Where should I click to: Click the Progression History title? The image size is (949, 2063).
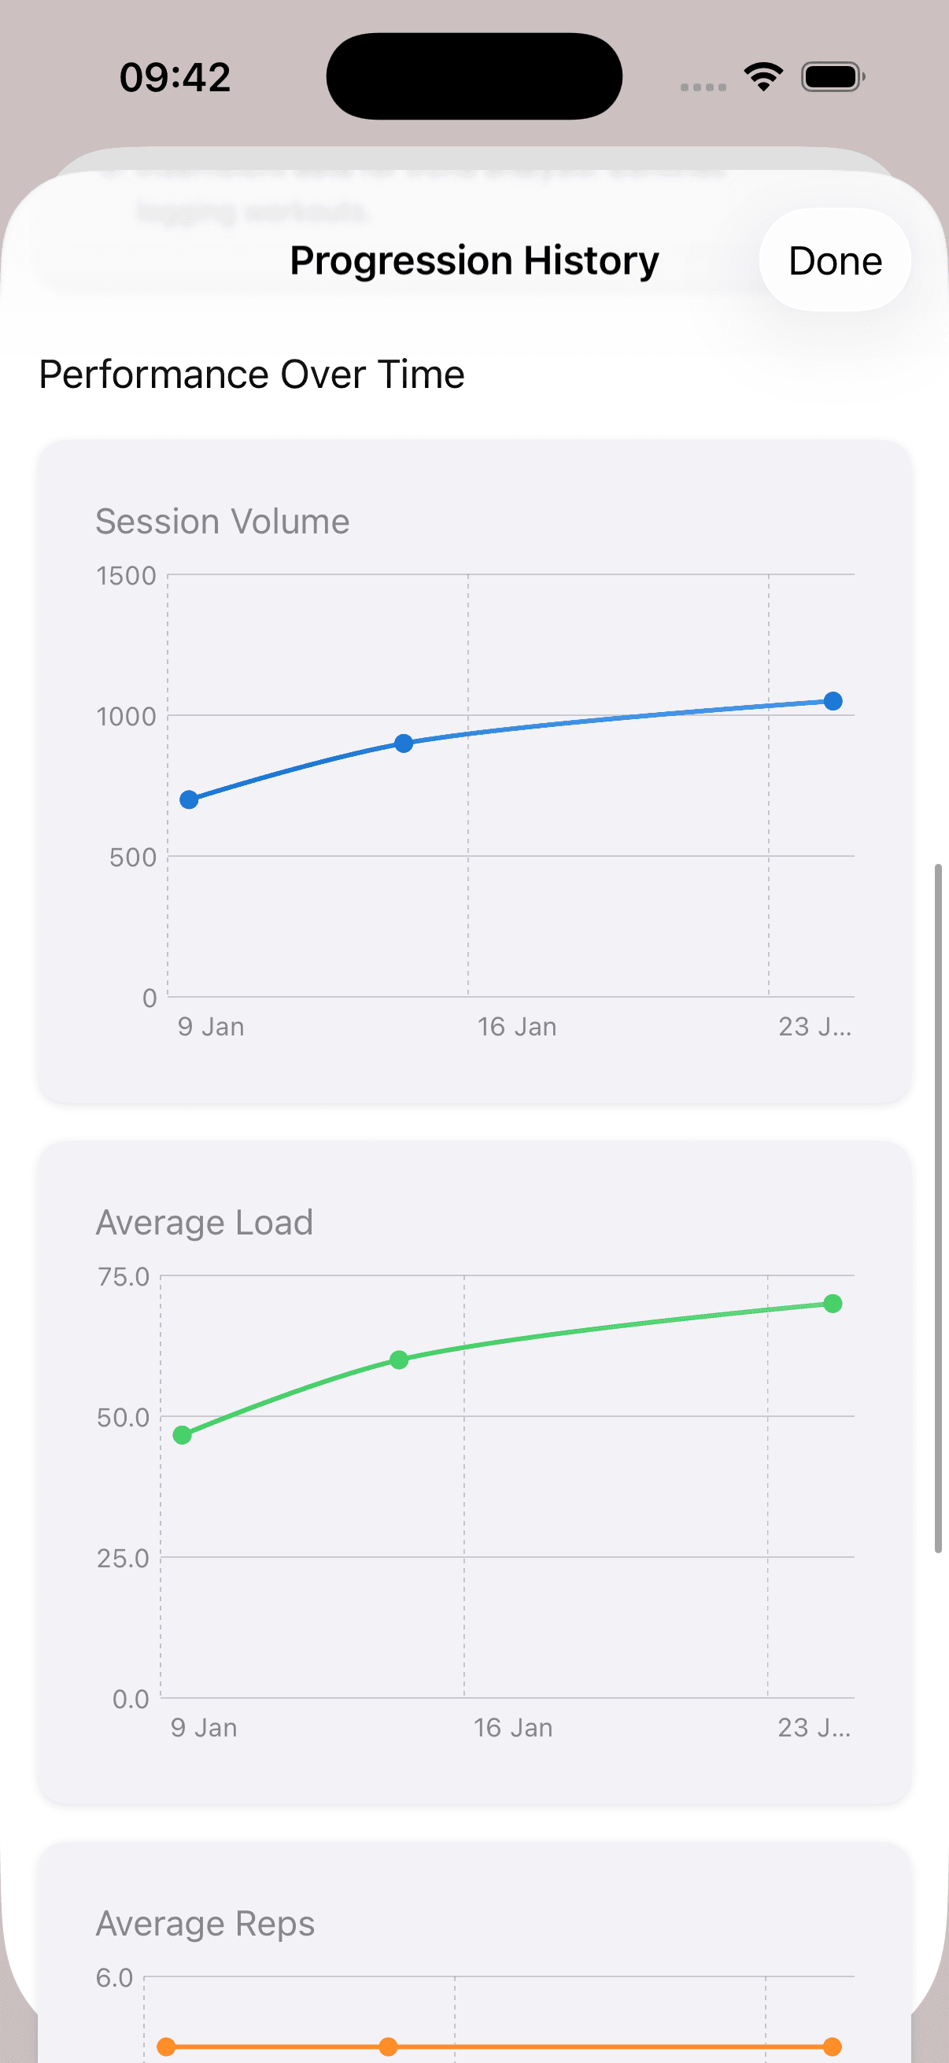coord(474,261)
